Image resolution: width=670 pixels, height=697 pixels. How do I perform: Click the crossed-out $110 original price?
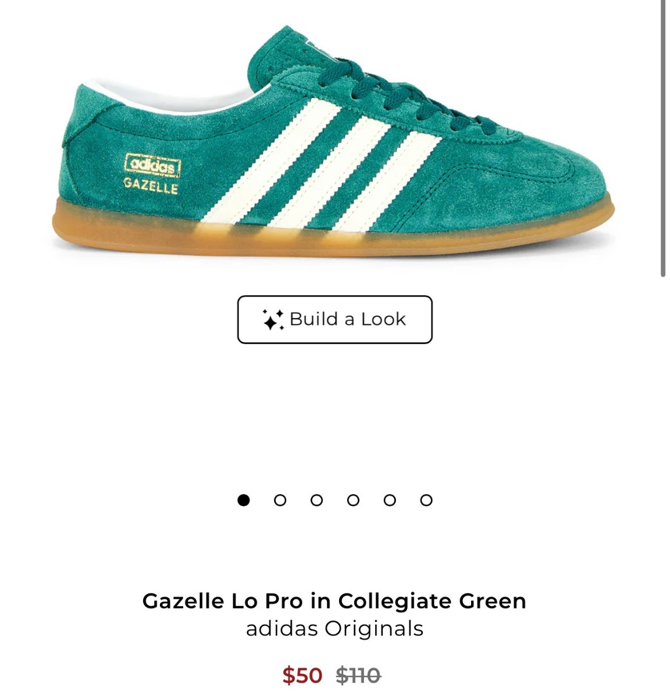(358, 675)
